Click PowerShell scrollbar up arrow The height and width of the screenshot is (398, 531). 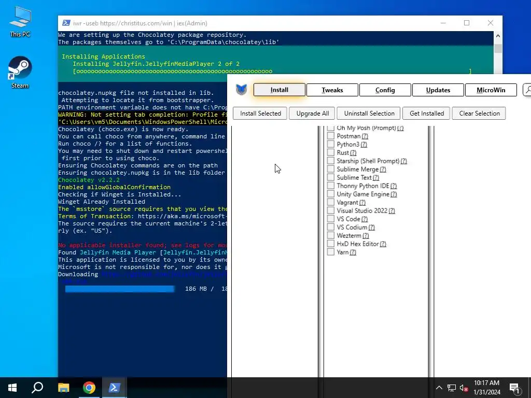(x=498, y=36)
